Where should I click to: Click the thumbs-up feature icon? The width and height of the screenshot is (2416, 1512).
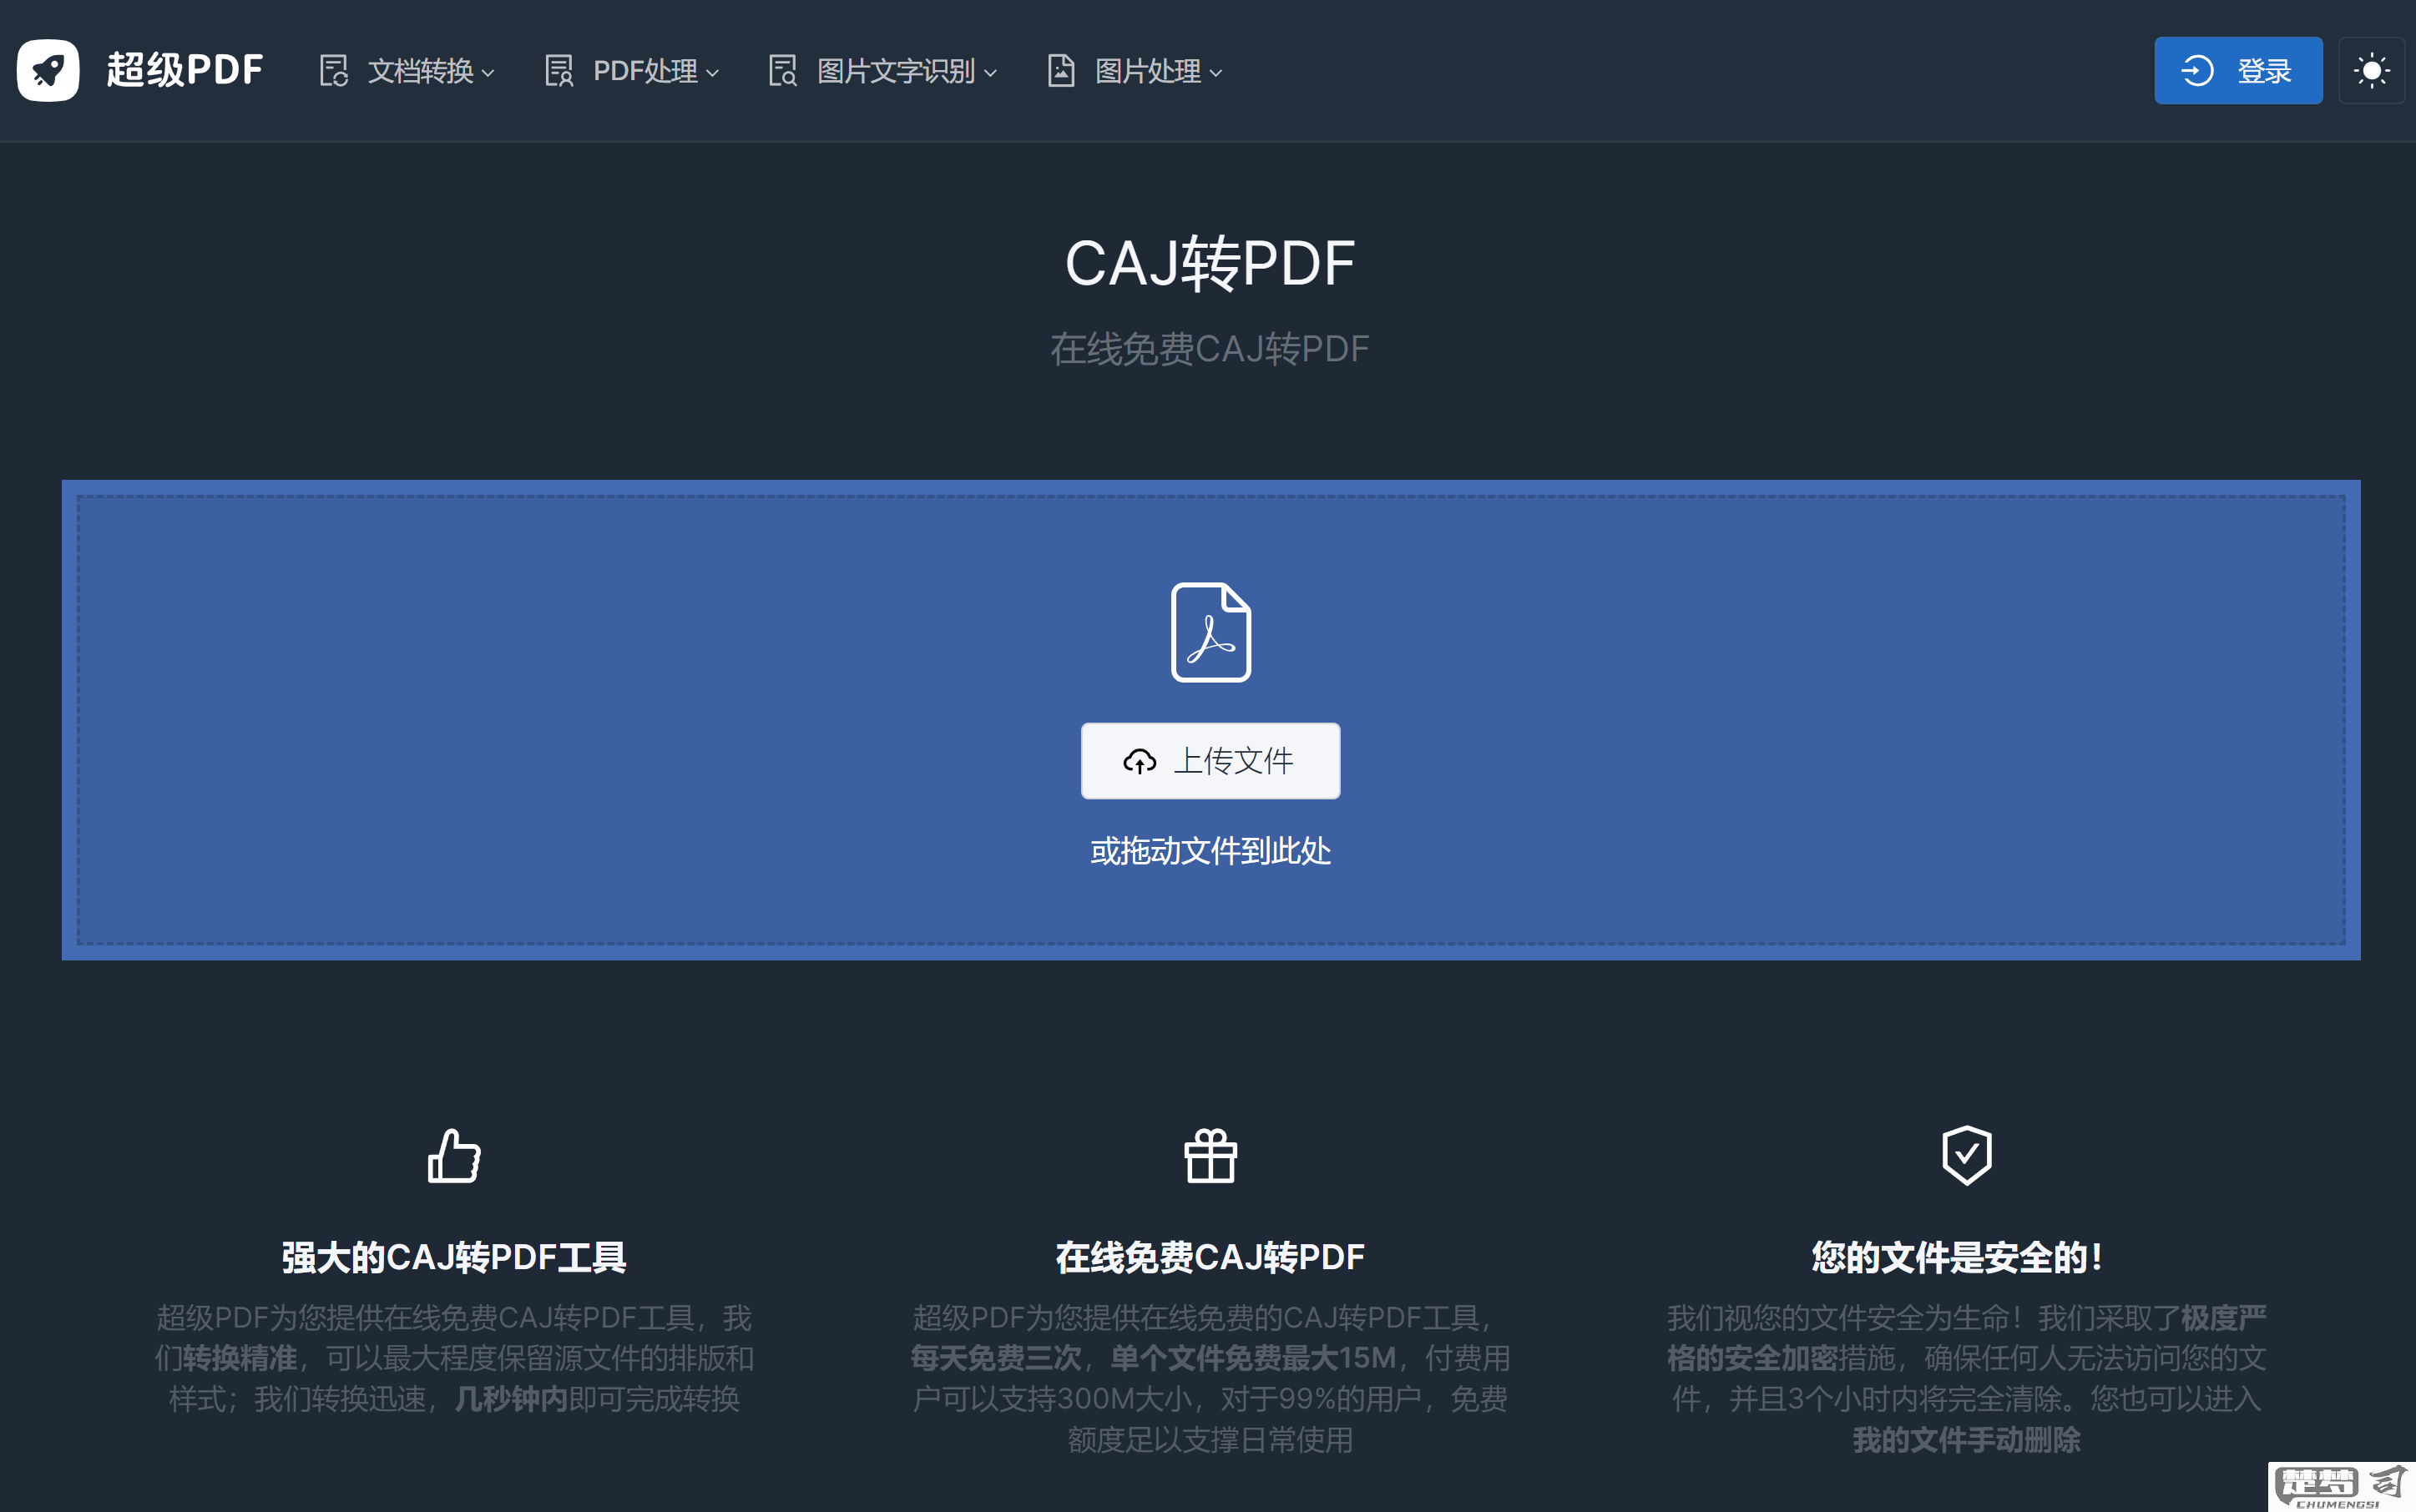click(454, 1156)
